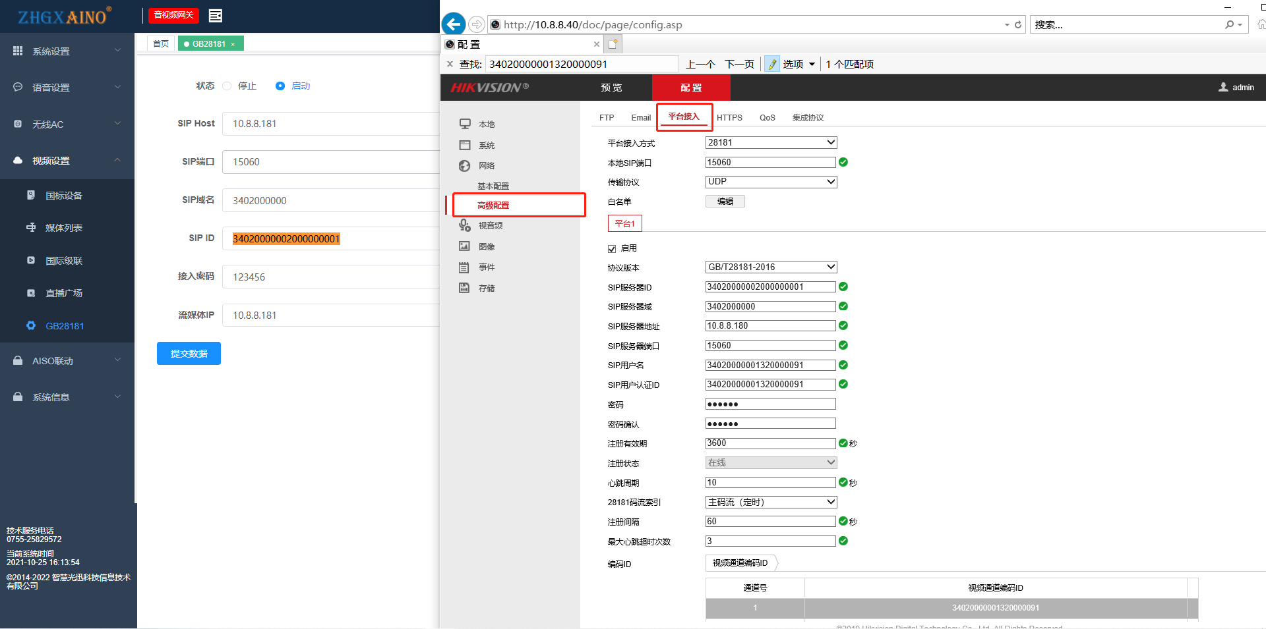Switch to FTP tab
The image size is (1266, 629).
pos(607,117)
